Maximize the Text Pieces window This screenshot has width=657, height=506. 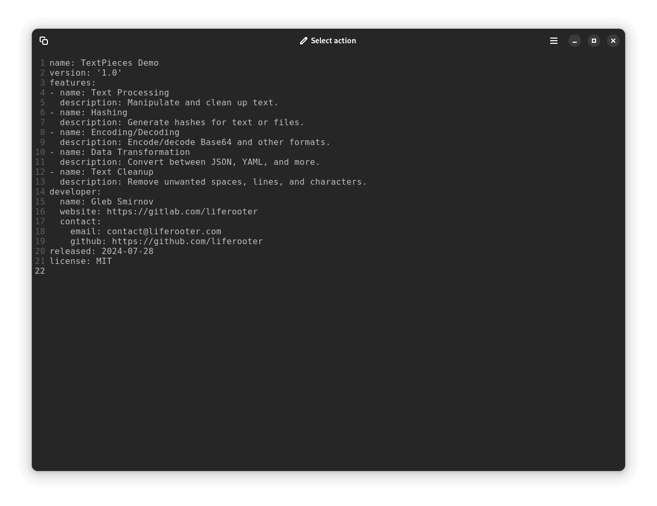[594, 41]
